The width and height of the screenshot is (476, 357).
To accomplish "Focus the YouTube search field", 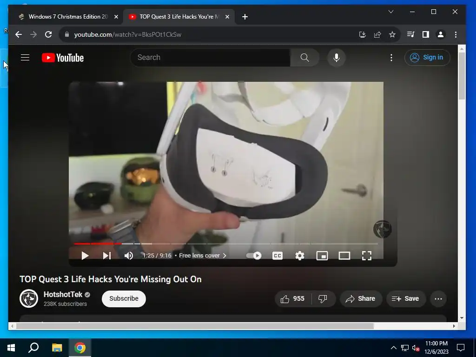I will point(210,57).
